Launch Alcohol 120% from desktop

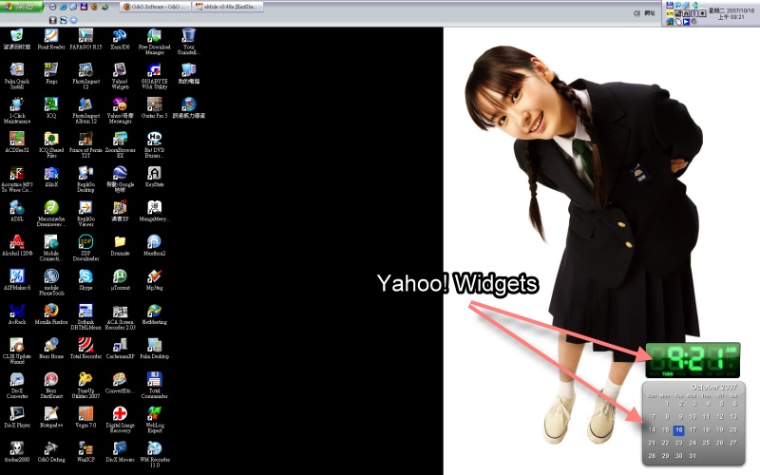[x=17, y=245]
